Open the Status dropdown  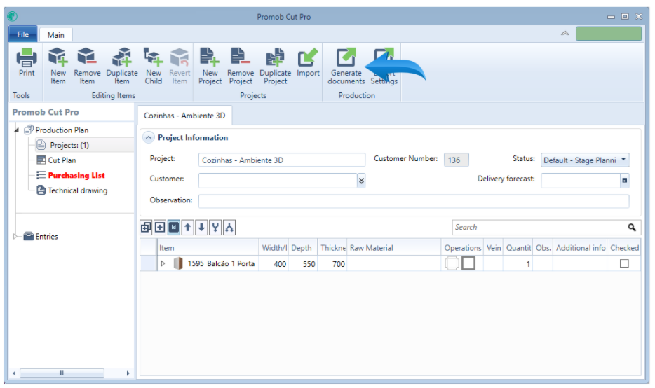click(x=623, y=160)
